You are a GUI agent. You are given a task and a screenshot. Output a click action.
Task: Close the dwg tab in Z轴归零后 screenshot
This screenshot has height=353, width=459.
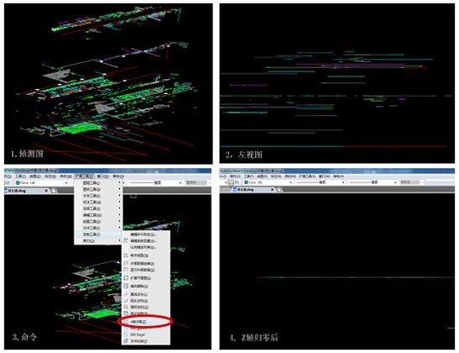pyautogui.click(x=272, y=190)
